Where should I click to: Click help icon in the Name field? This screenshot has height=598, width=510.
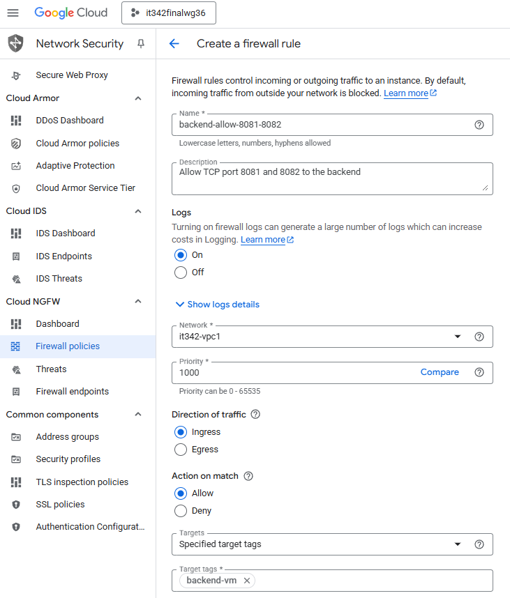click(479, 125)
